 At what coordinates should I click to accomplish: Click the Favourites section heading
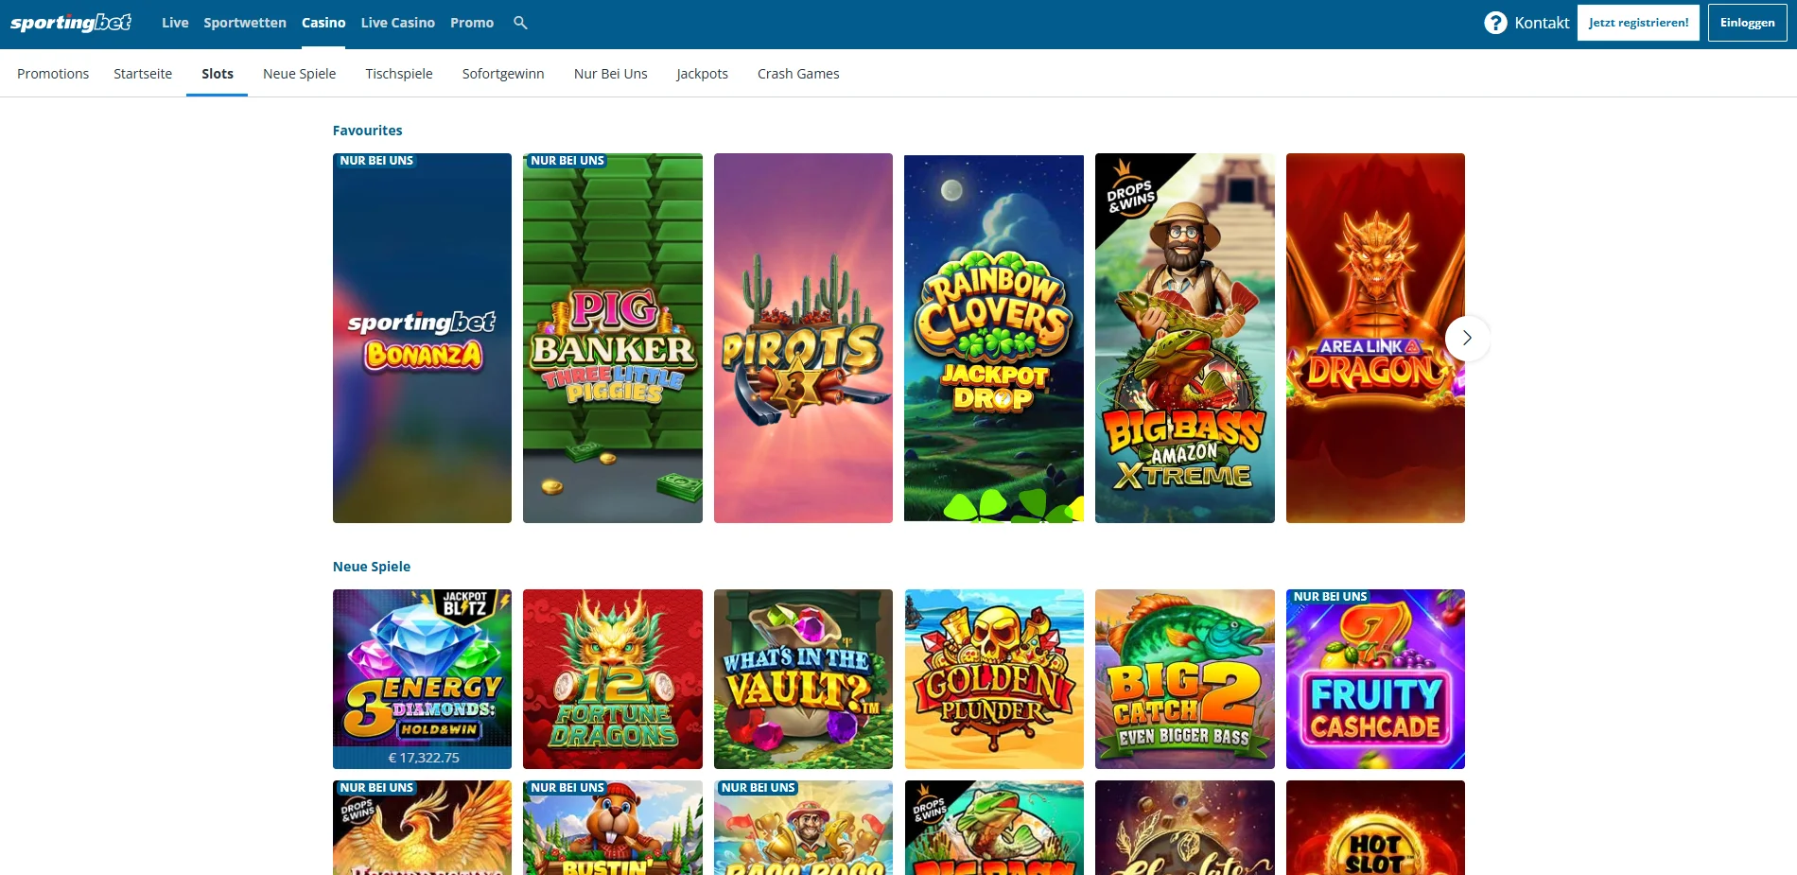click(x=367, y=131)
